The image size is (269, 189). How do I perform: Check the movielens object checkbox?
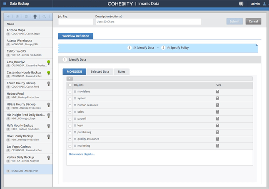point(70,92)
